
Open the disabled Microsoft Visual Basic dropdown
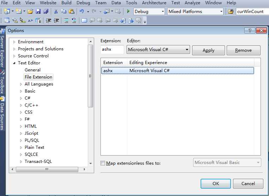click(x=227, y=163)
